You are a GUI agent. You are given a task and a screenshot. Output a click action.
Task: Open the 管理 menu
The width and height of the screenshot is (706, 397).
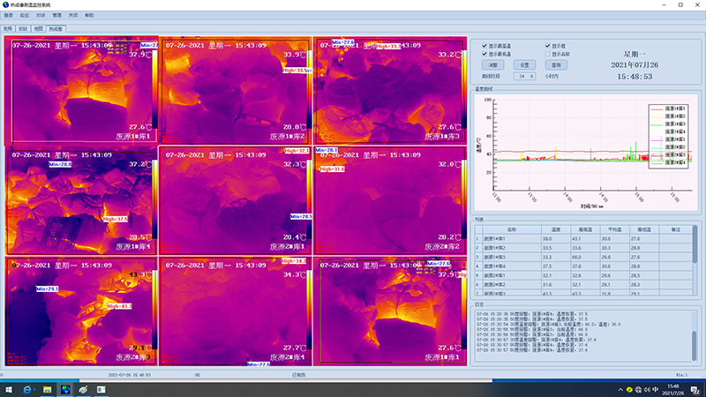click(57, 16)
